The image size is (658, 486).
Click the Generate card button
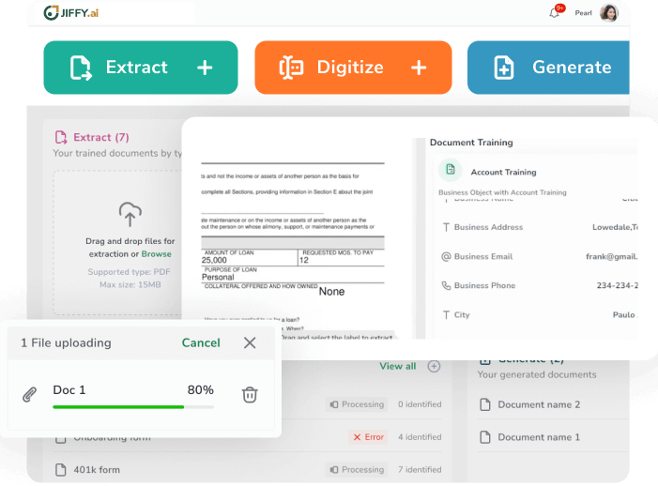548,68
